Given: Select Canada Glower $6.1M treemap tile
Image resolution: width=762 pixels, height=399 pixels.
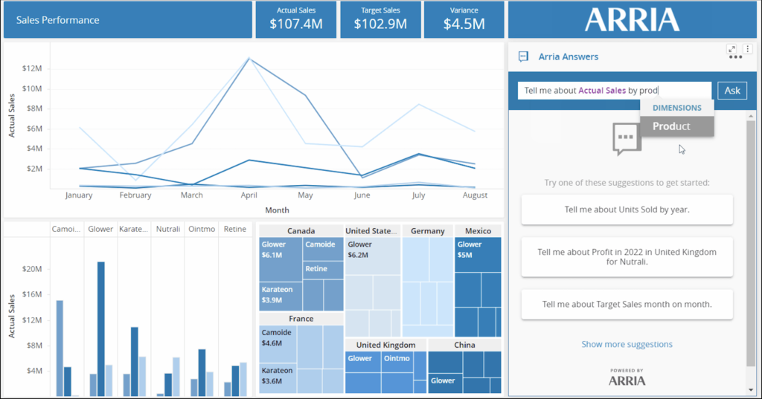Looking at the screenshot, I should coord(281,259).
